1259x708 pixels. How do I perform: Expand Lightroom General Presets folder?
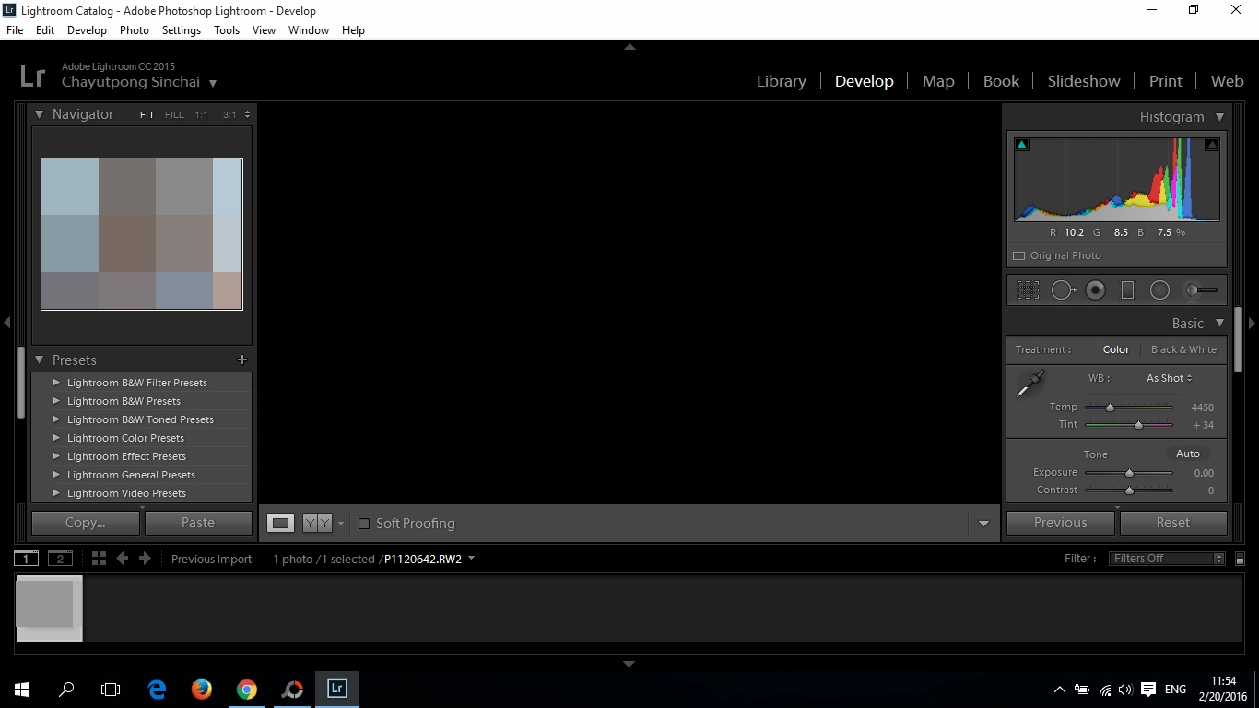(56, 474)
